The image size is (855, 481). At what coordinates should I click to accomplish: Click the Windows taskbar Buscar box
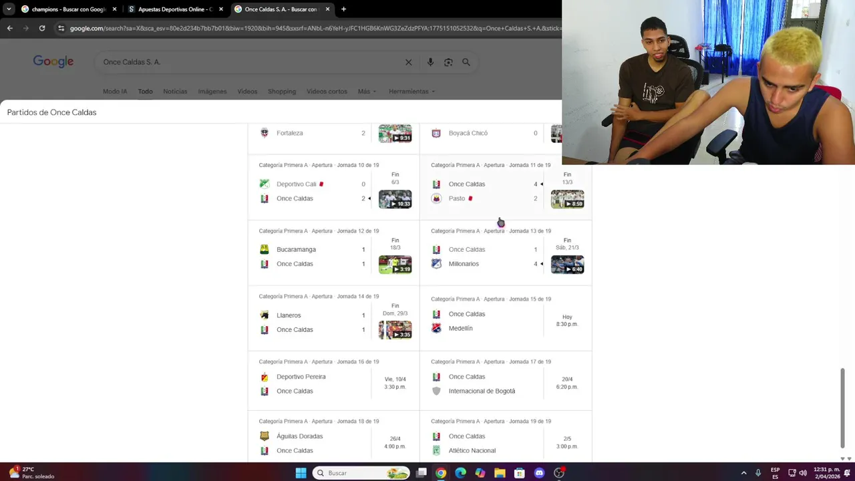pos(361,473)
